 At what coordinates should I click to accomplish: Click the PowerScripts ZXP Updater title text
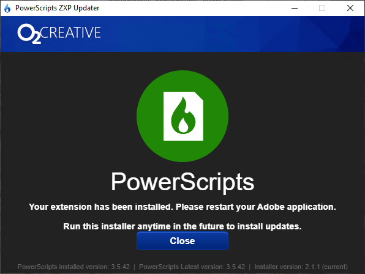58,8
